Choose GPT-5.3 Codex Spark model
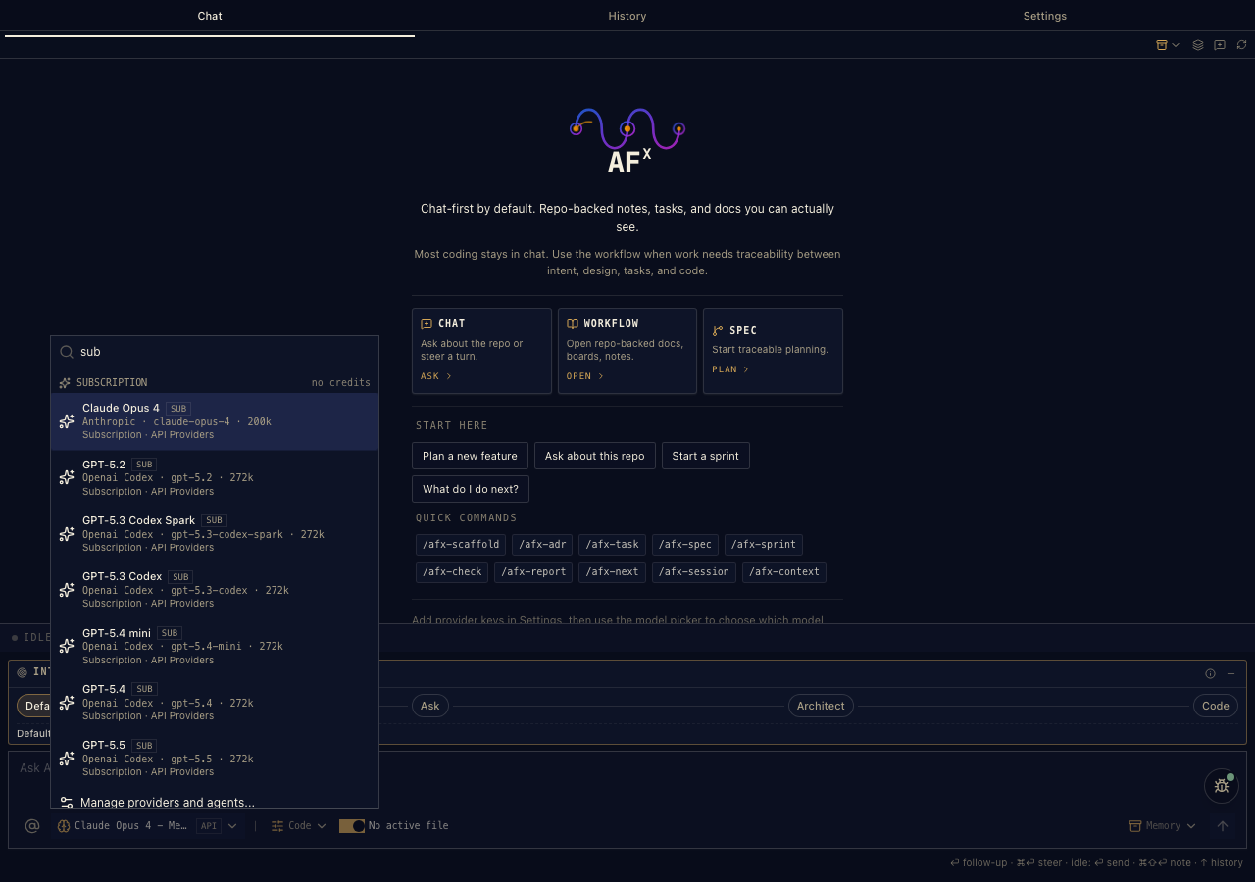Image resolution: width=1255 pixels, height=882 pixels. 215,534
